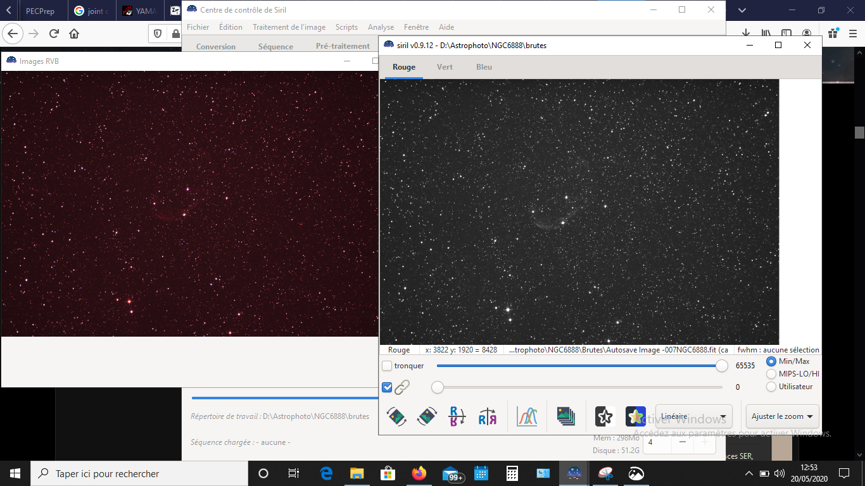This screenshot has height=486, width=865.
Task: Open Windows notification center
Action: tap(844, 473)
